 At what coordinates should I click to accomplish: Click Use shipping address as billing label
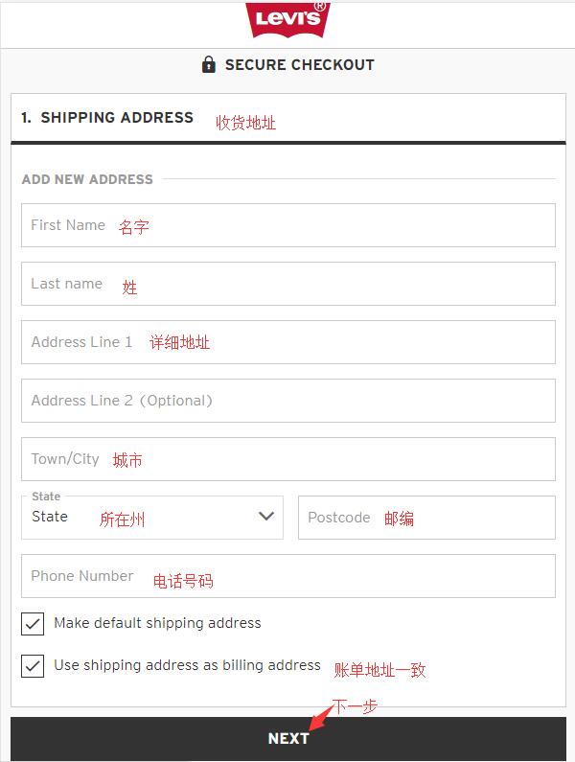click(x=187, y=665)
